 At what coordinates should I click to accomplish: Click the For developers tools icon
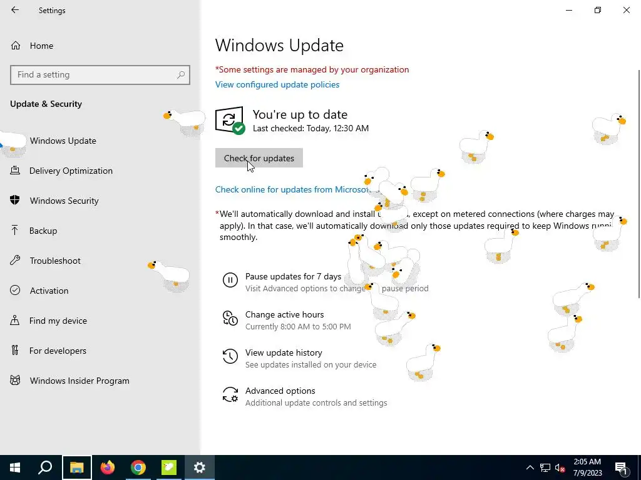(x=15, y=350)
